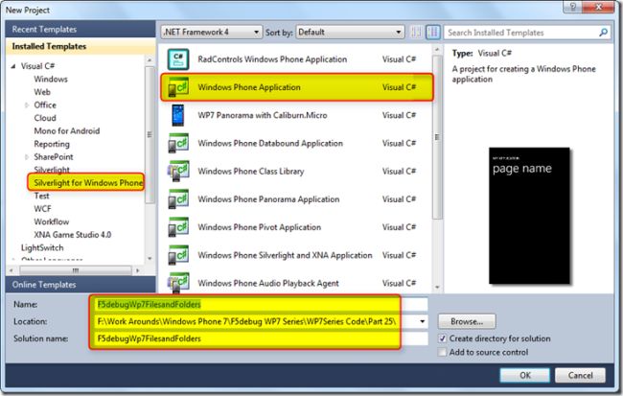This screenshot has width=623, height=396.
Task: Open the Sort by Default dropdown
Action: [x=350, y=33]
